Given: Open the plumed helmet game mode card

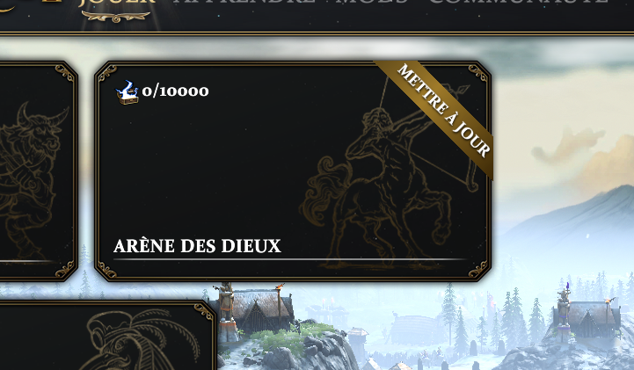Looking at the screenshot, I should click(107, 335).
